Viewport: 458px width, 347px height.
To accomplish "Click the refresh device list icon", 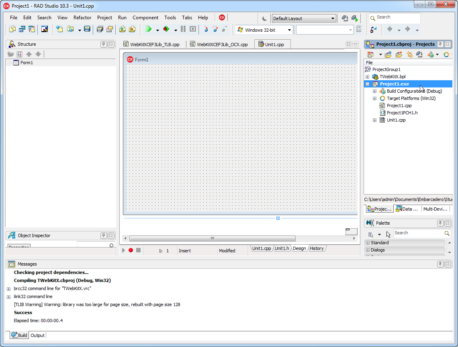I will (359, 29).
